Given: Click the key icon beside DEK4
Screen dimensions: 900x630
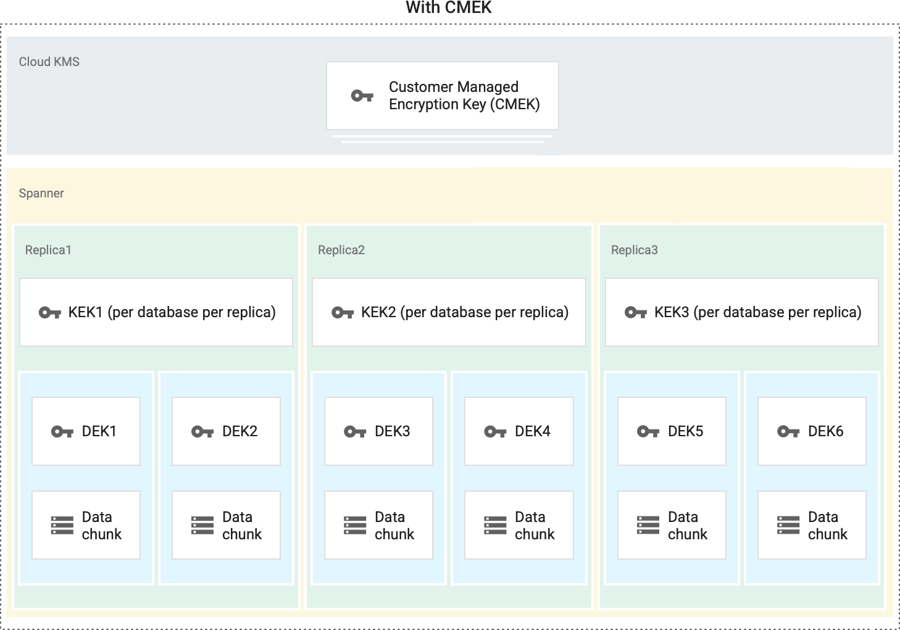Looking at the screenshot, I should (495, 432).
